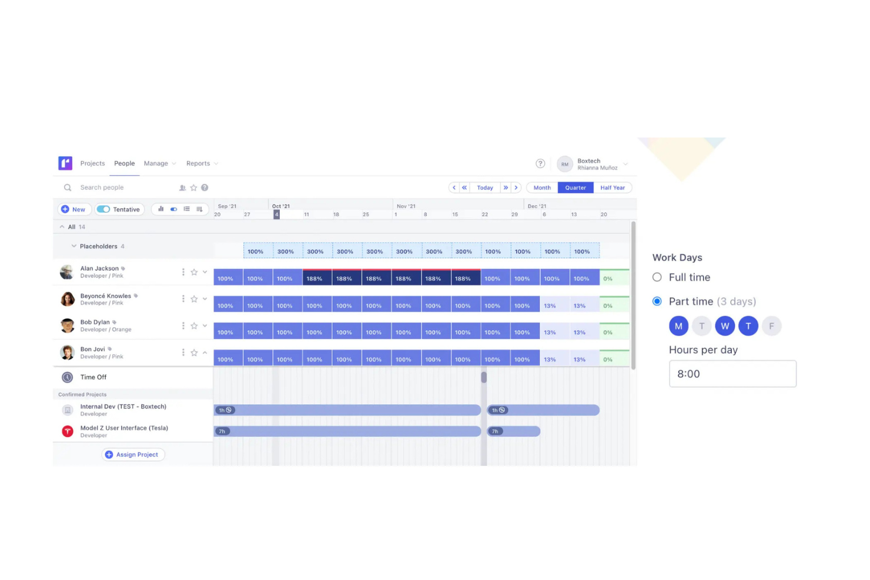The image size is (870, 580).
Task: Switch to Month view
Action: [542, 187]
